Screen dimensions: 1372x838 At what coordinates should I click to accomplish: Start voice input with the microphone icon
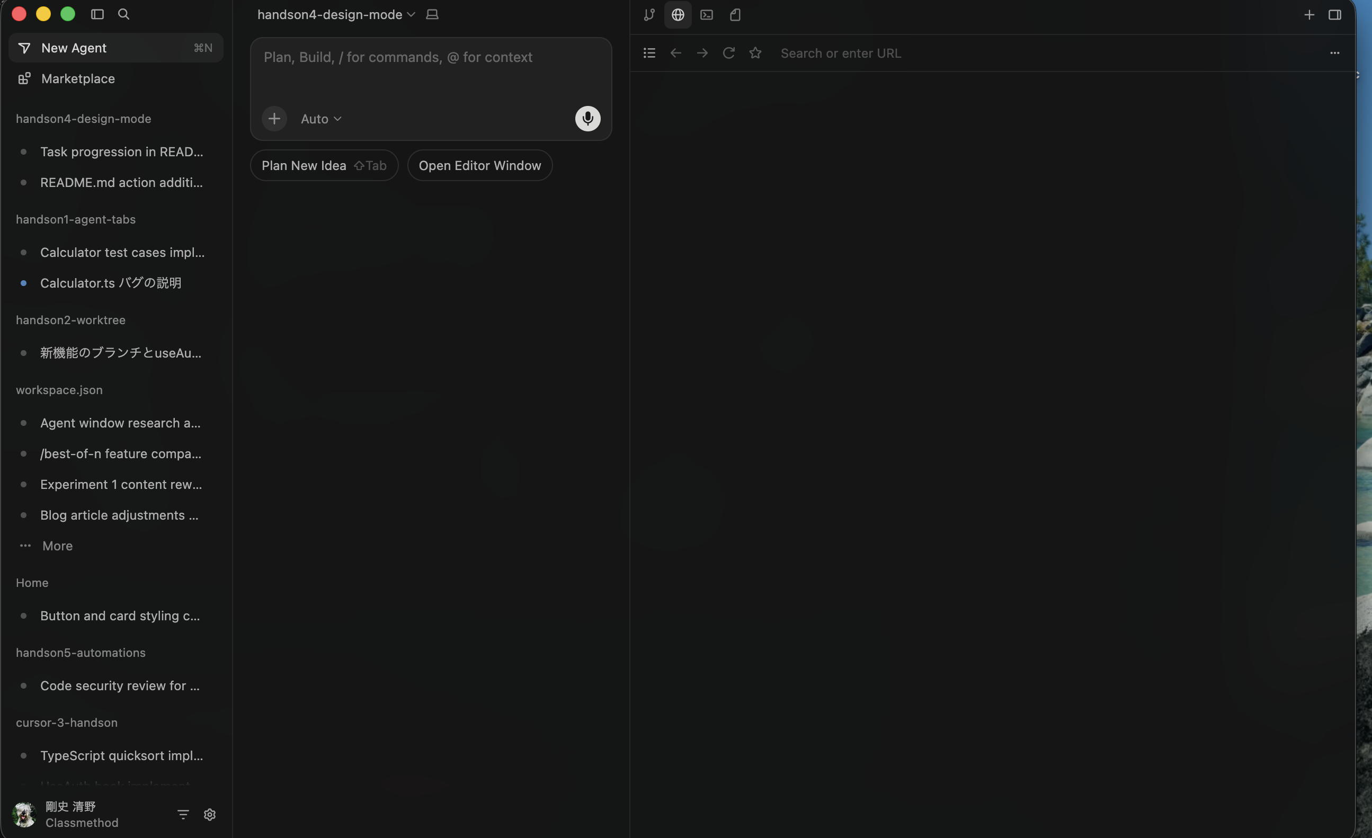[x=587, y=118]
